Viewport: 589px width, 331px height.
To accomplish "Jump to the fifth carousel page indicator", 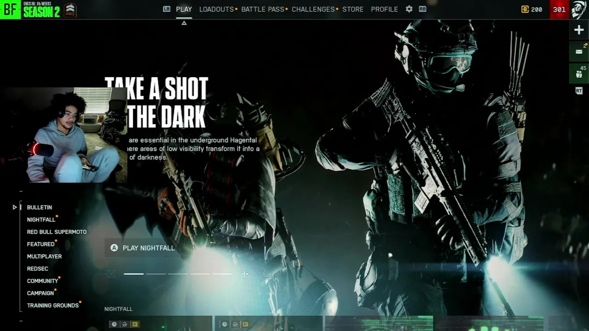I will coord(222,274).
